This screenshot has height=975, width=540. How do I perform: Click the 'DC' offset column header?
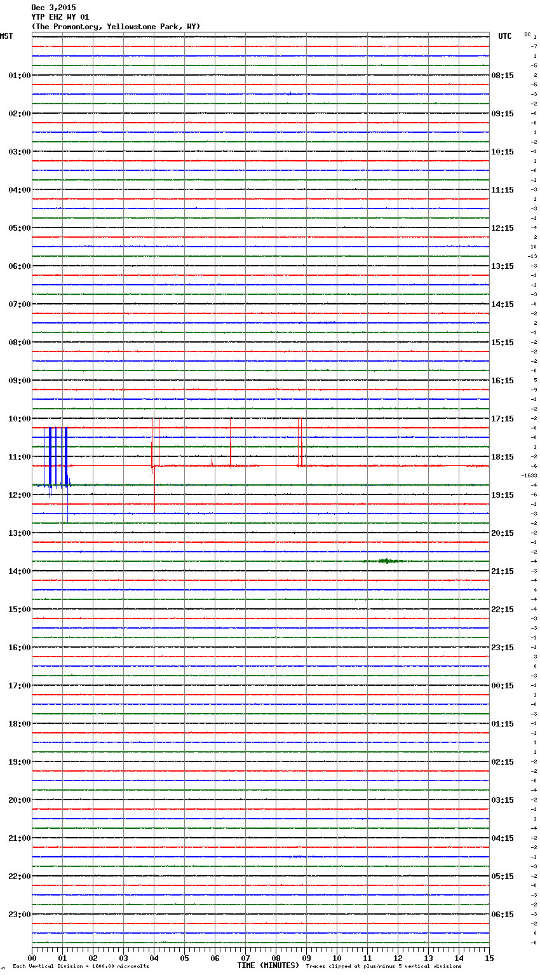527,34
